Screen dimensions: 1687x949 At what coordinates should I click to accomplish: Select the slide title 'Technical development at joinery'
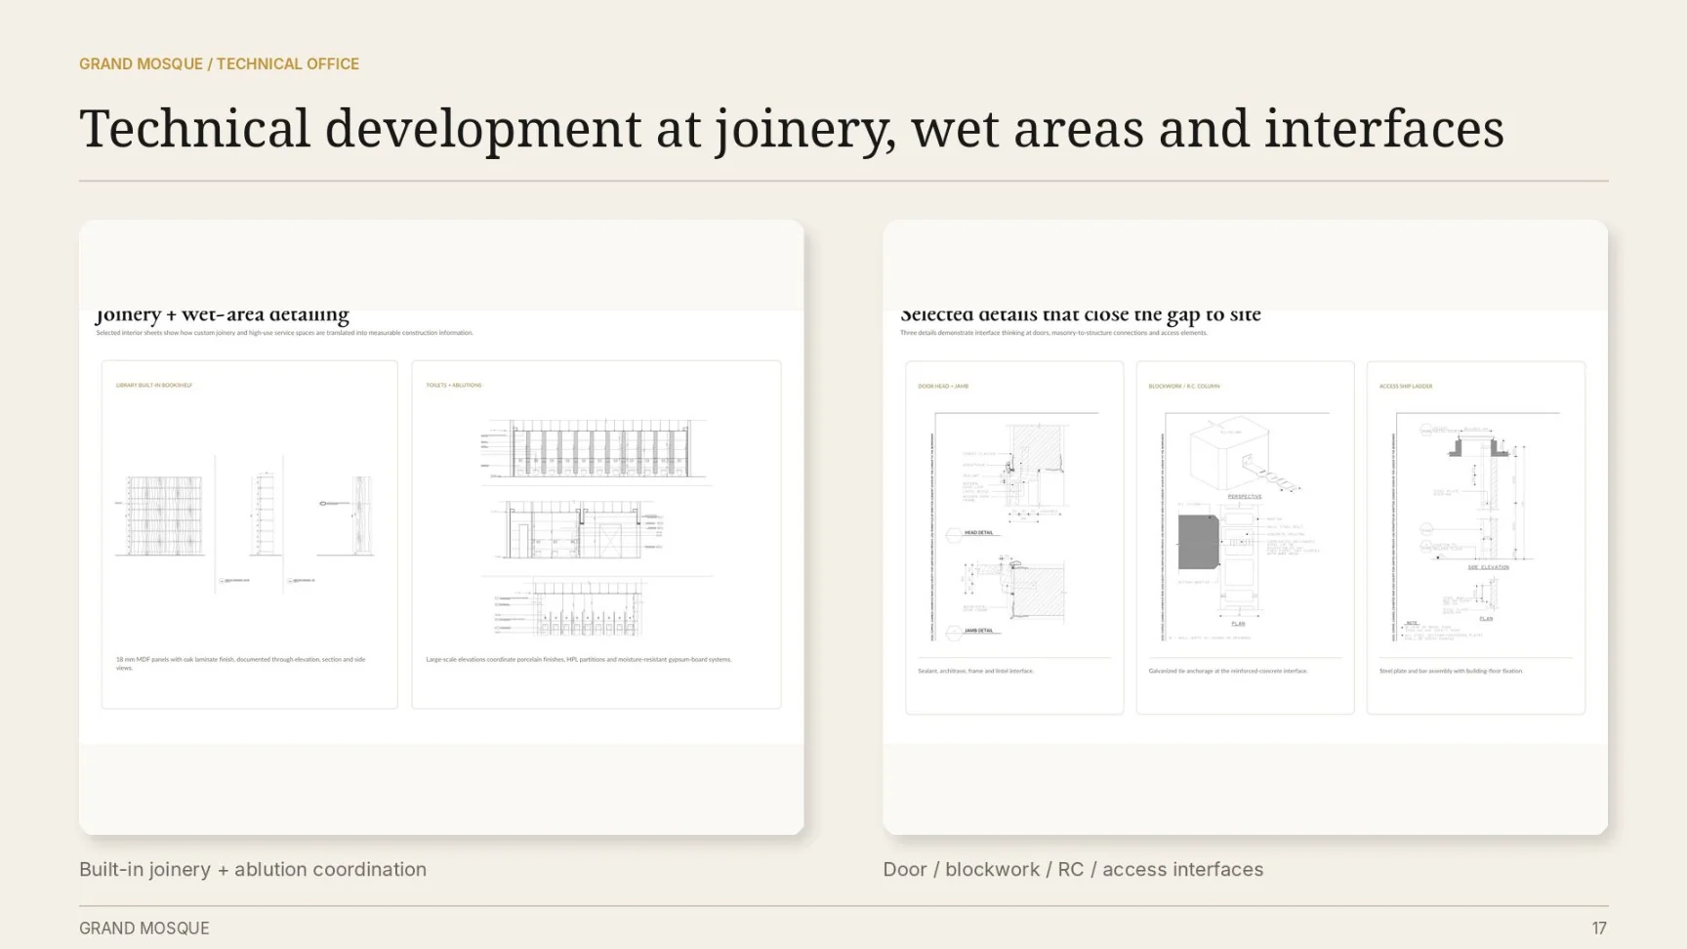click(x=792, y=129)
